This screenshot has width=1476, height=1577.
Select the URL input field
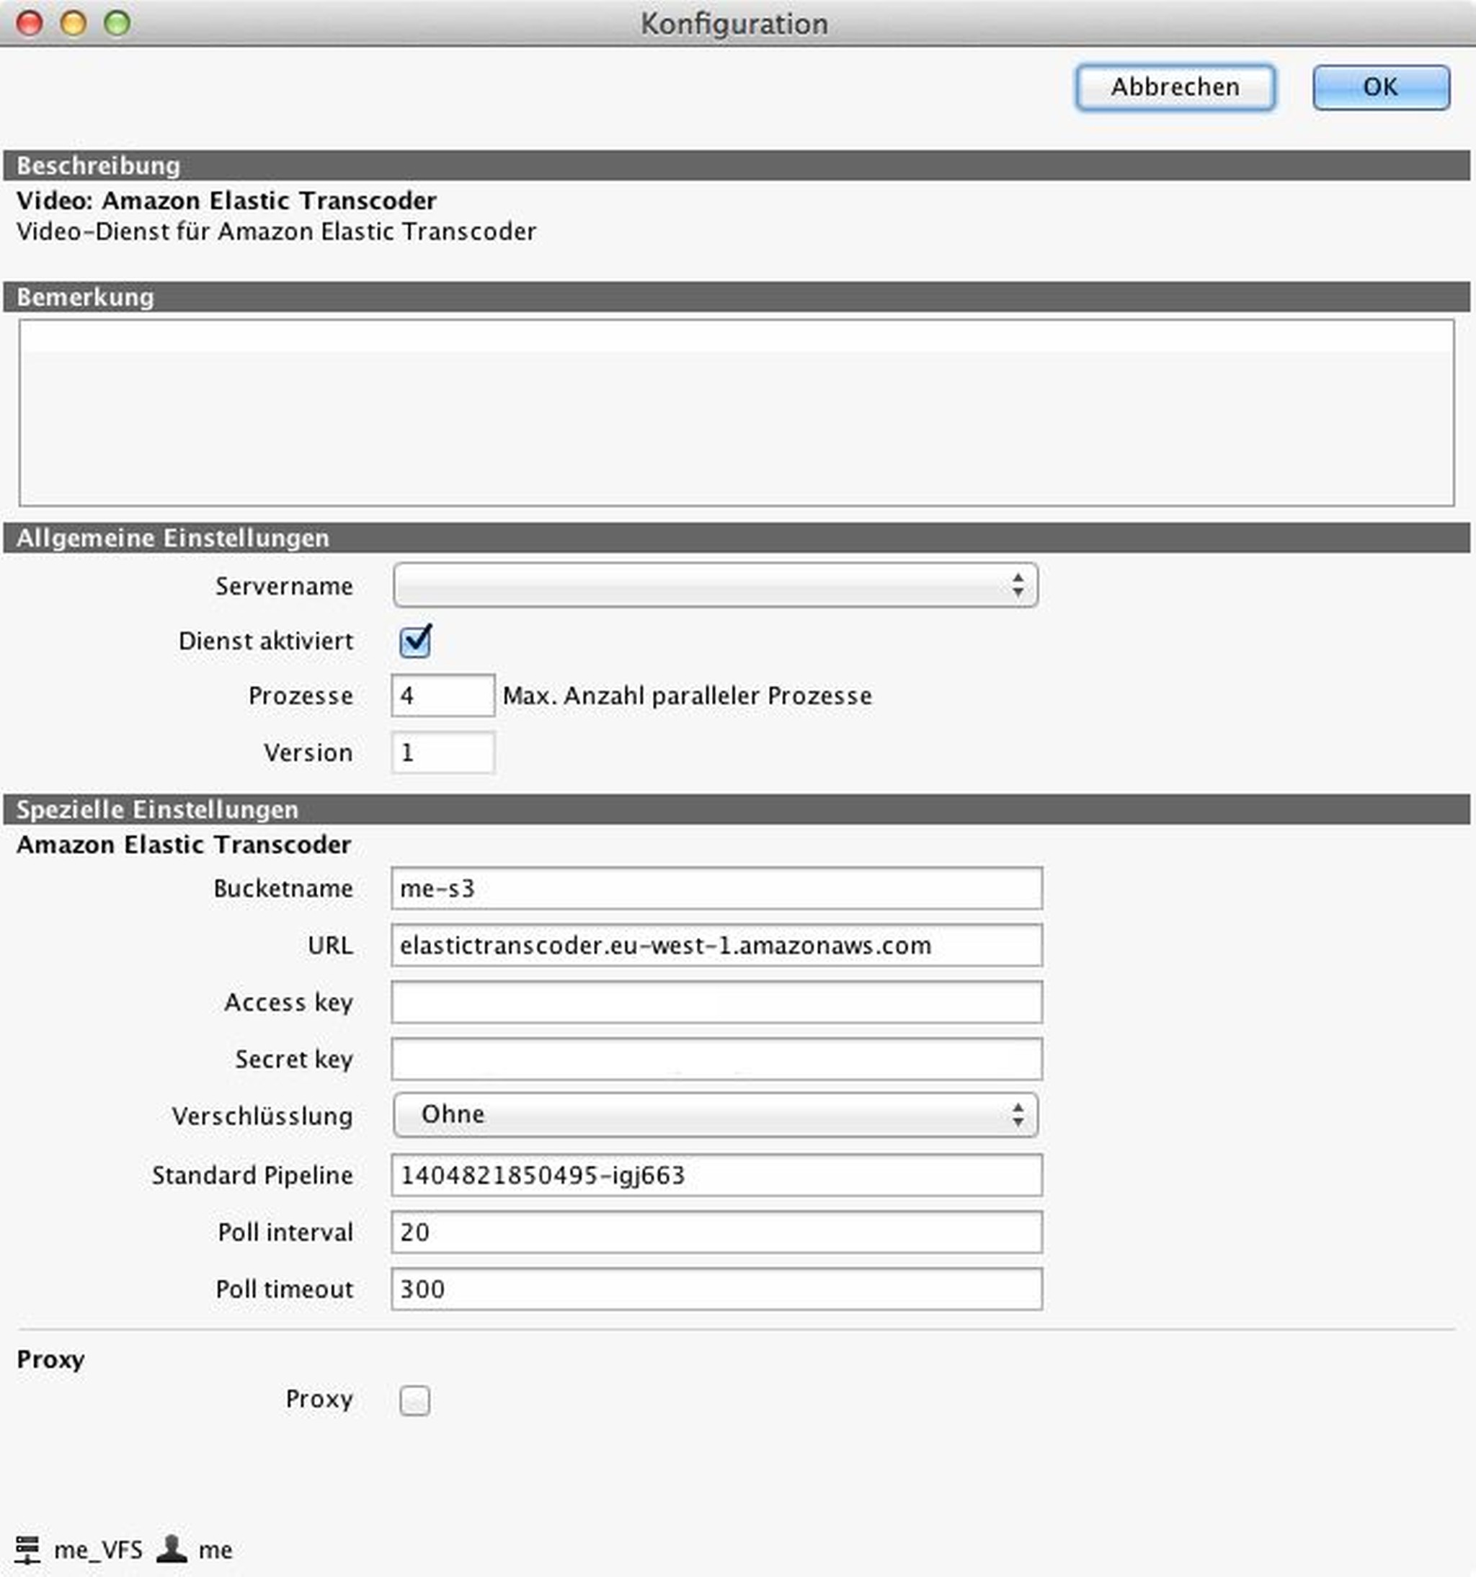[x=716, y=946]
